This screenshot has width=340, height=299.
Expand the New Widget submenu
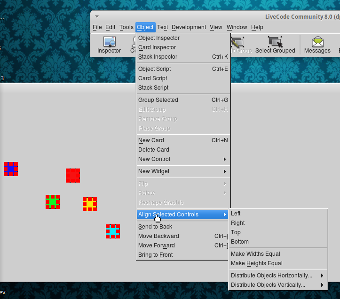(x=183, y=171)
